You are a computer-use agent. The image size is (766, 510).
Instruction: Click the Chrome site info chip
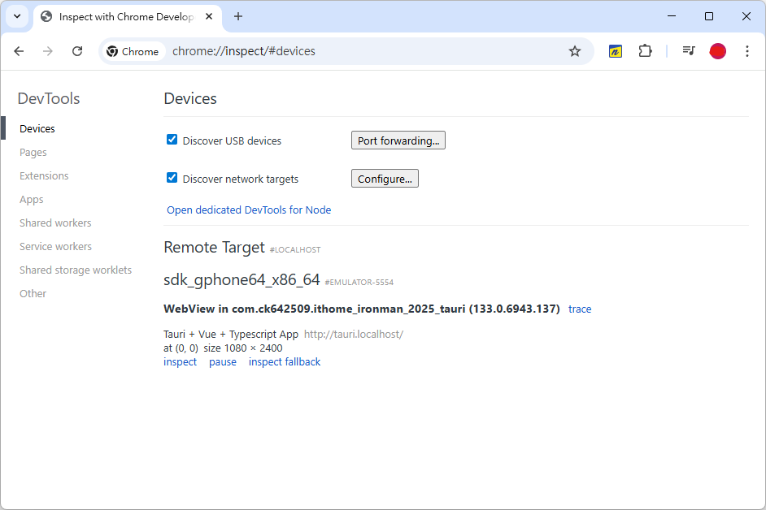tap(133, 51)
